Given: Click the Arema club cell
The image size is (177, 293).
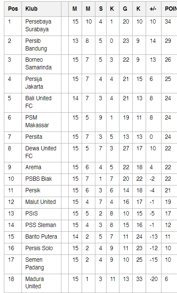Looking at the screenshot, I should point(33,167).
